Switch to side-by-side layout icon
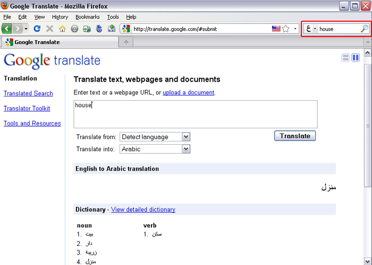This screenshot has width=372, height=265. click(x=356, y=57)
